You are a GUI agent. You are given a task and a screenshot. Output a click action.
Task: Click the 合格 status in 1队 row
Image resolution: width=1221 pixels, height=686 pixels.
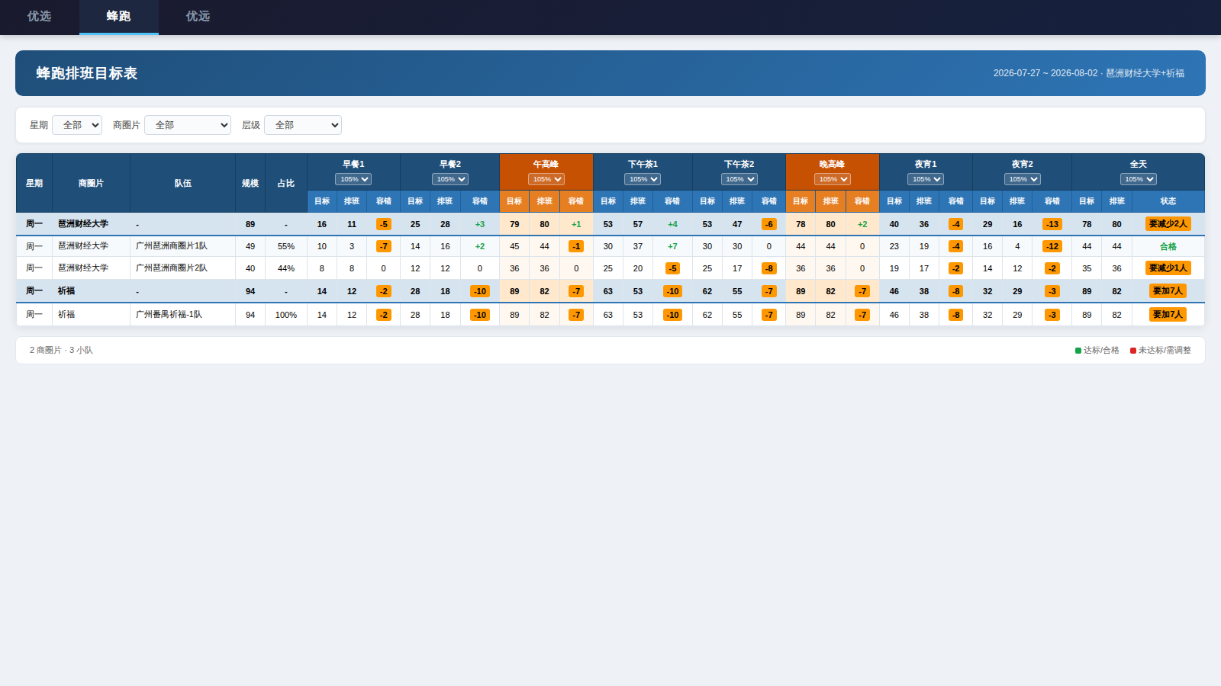point(1168,246)
